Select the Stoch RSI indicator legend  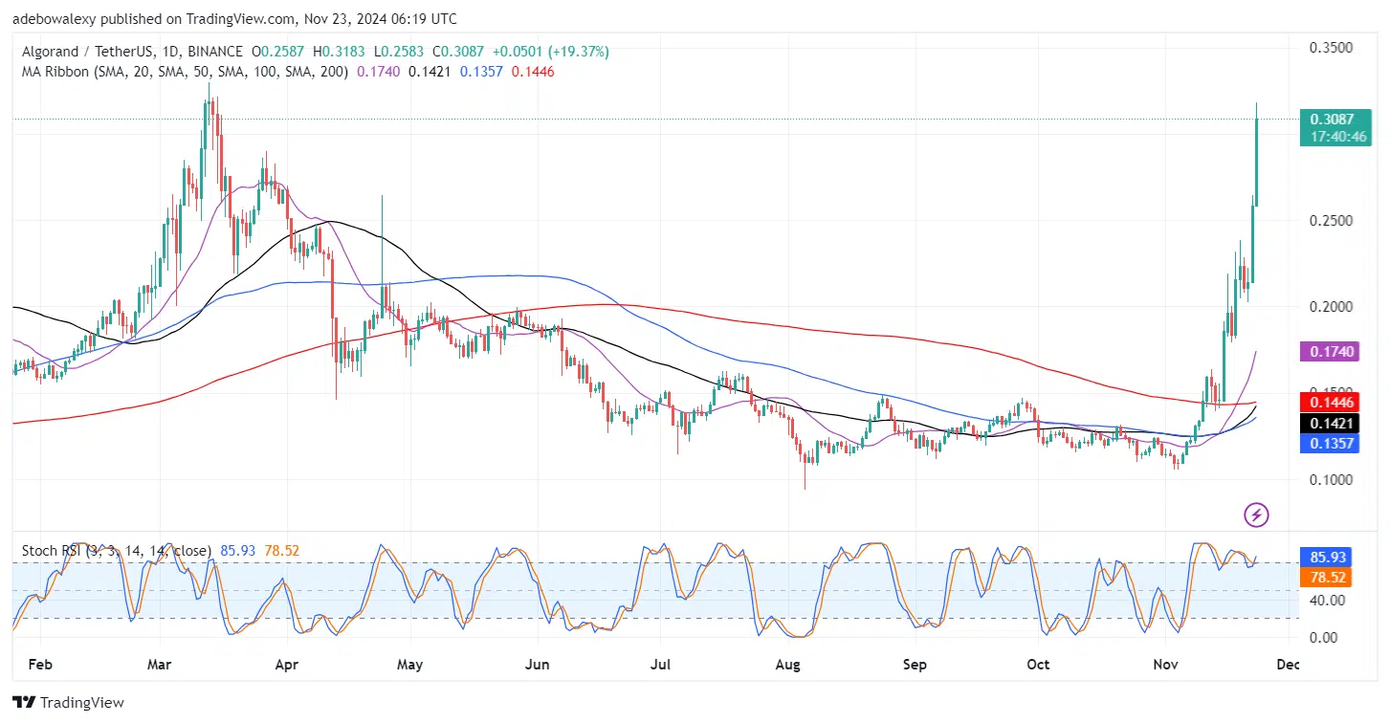coord(115,551)
